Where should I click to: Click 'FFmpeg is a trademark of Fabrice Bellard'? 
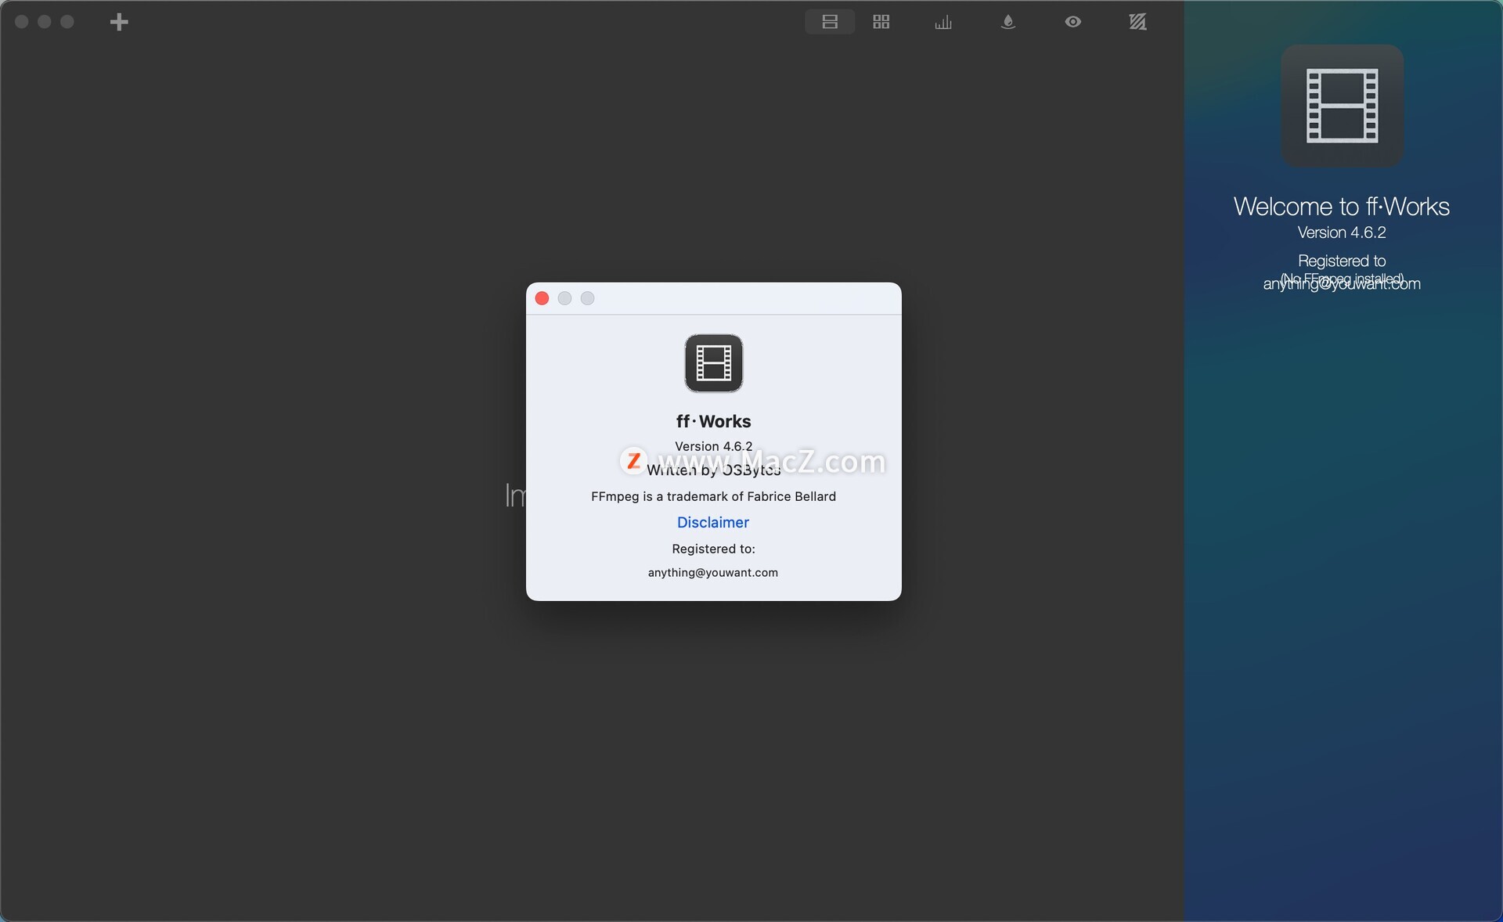point(714,496)
